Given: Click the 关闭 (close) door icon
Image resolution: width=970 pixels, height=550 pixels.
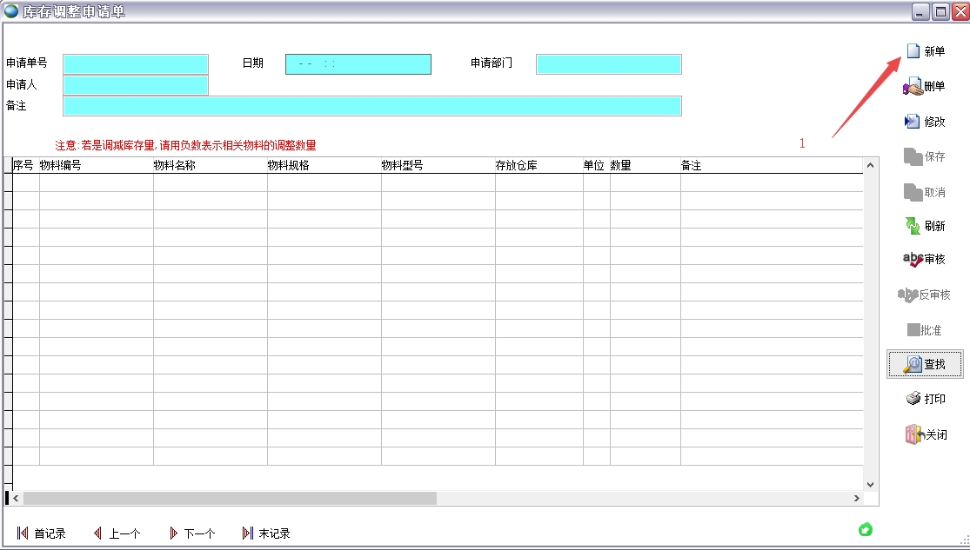Looking at the screenshot, I should 913,434.
